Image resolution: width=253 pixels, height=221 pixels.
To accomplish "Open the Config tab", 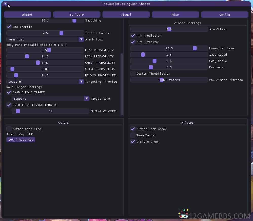I will (225, 14).
